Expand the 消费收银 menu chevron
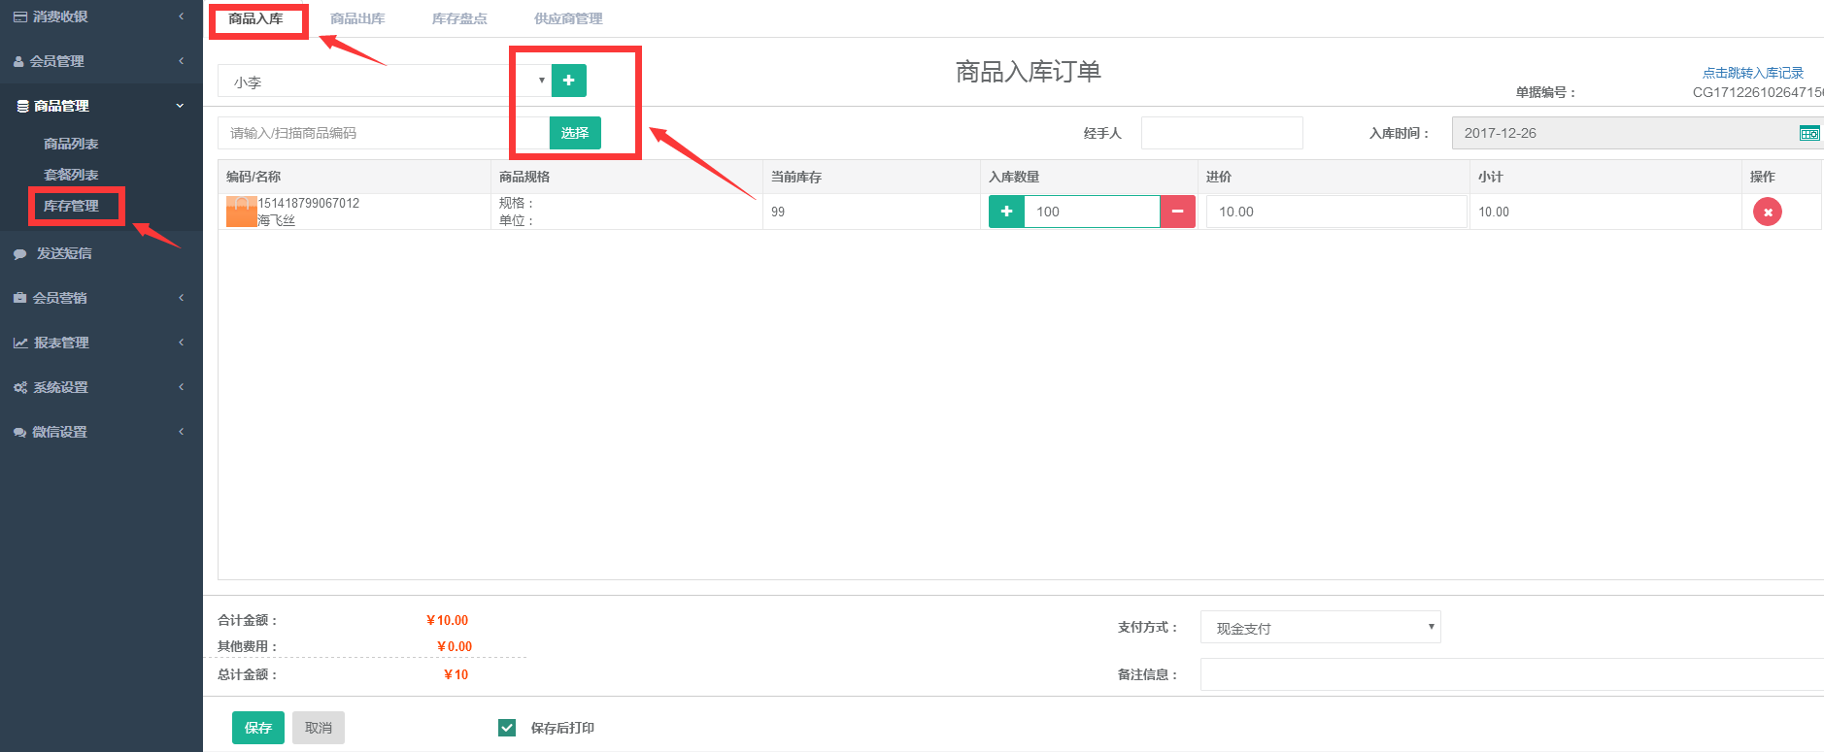This screenshot has height=752, width=1824. (x=181, y=16)
